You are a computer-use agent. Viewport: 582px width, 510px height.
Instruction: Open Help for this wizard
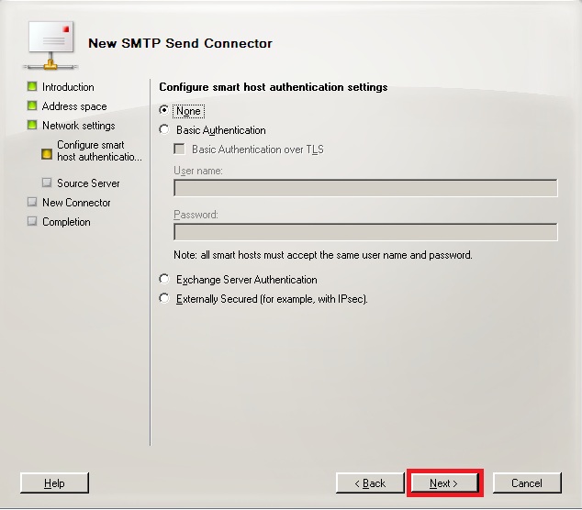(54, 483)
